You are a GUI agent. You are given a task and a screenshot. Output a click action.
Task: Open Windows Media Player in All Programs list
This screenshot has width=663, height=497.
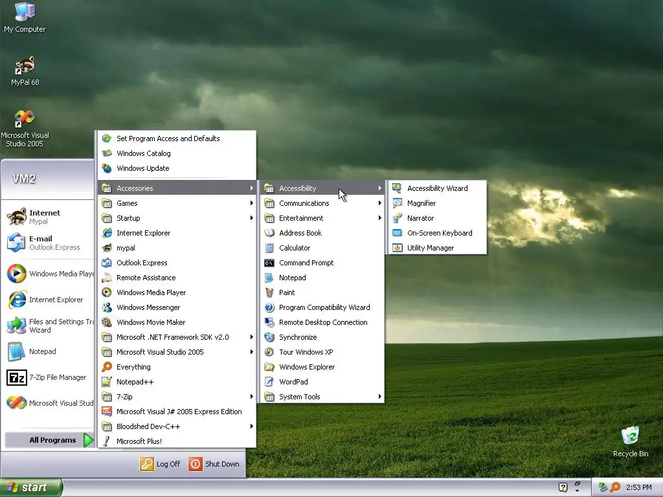177,293
